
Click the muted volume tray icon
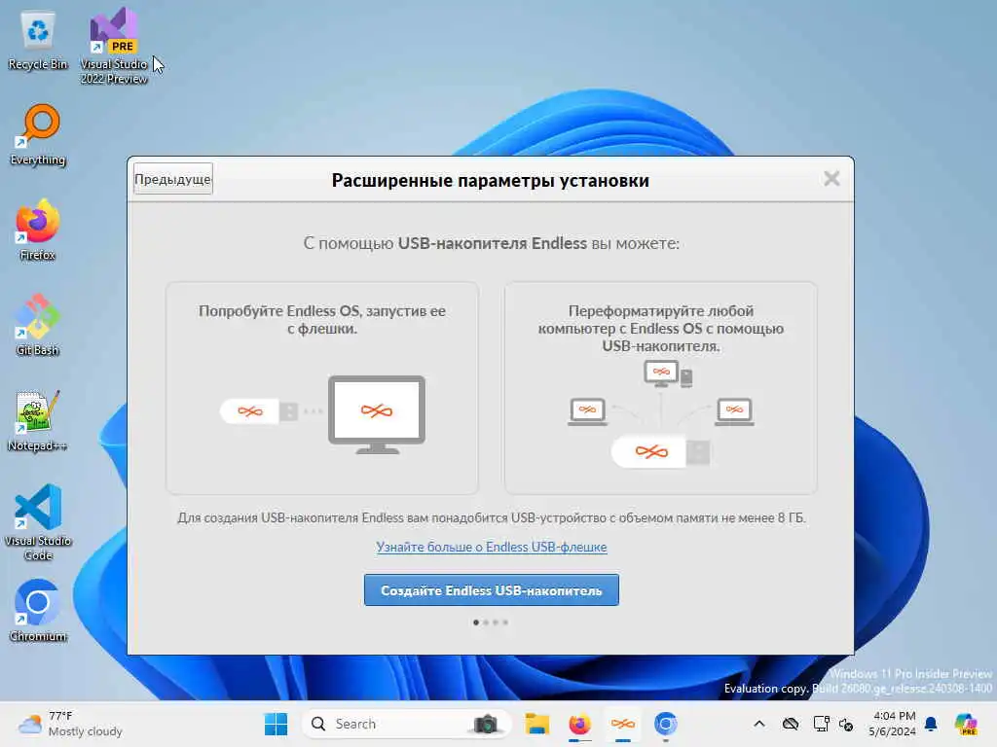click(x=846, y=724)
